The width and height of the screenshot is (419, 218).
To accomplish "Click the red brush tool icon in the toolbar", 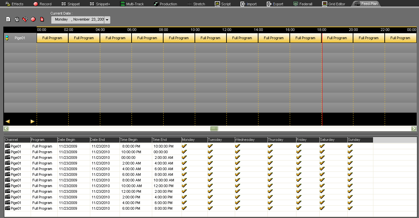I will [x=25, y=20].
